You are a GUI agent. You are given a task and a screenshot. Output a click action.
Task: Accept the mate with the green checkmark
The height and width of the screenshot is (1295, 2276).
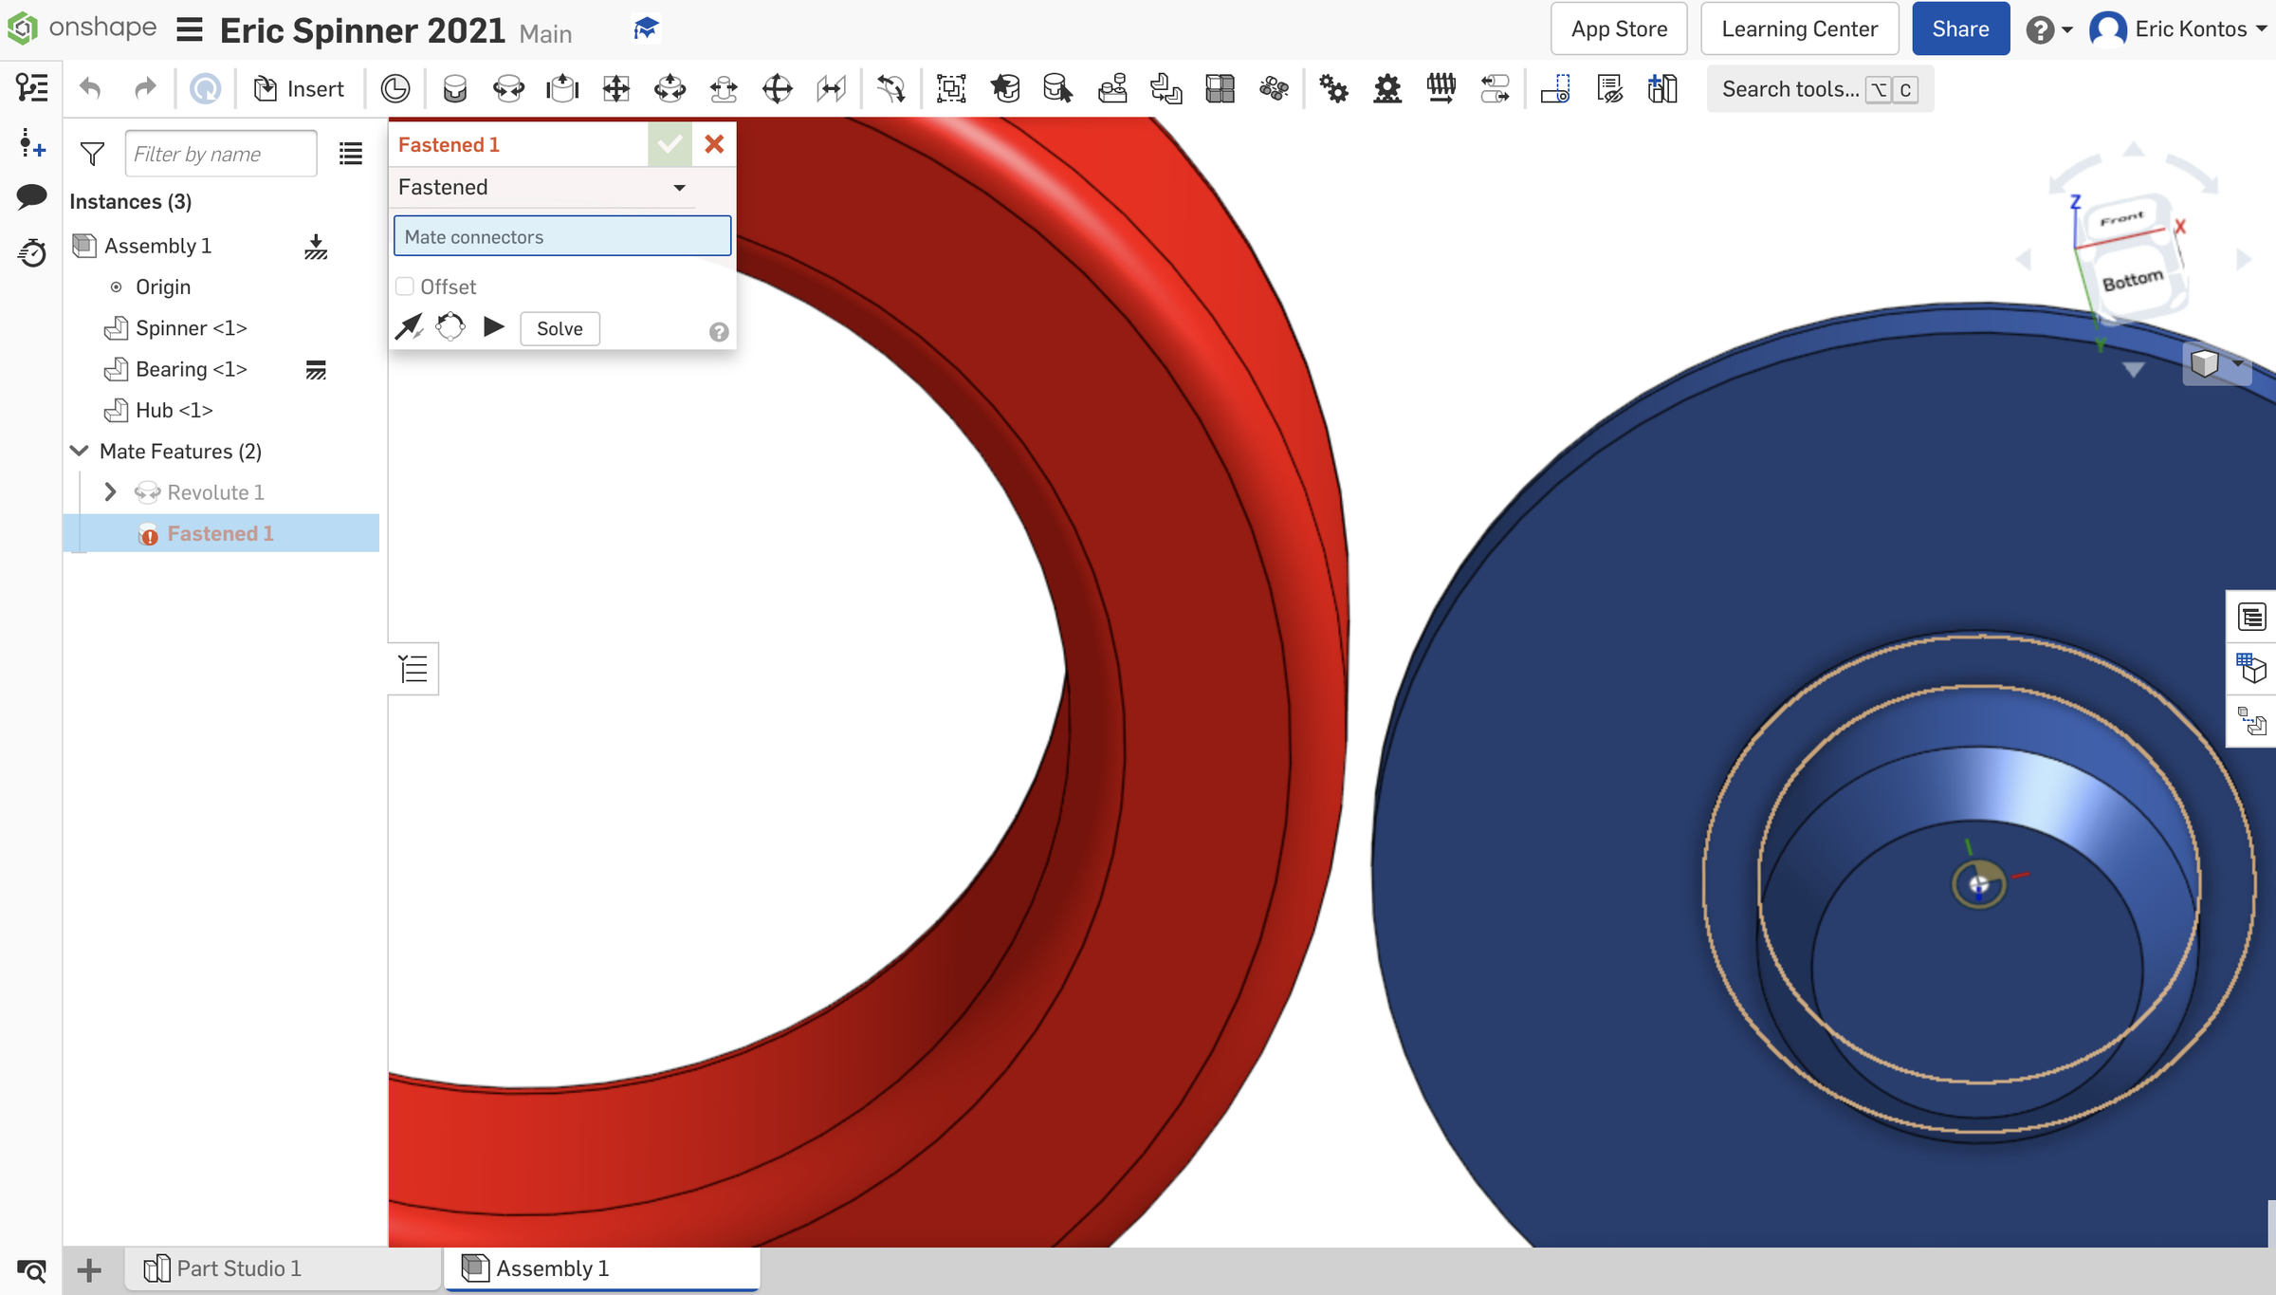coord(670,144)
